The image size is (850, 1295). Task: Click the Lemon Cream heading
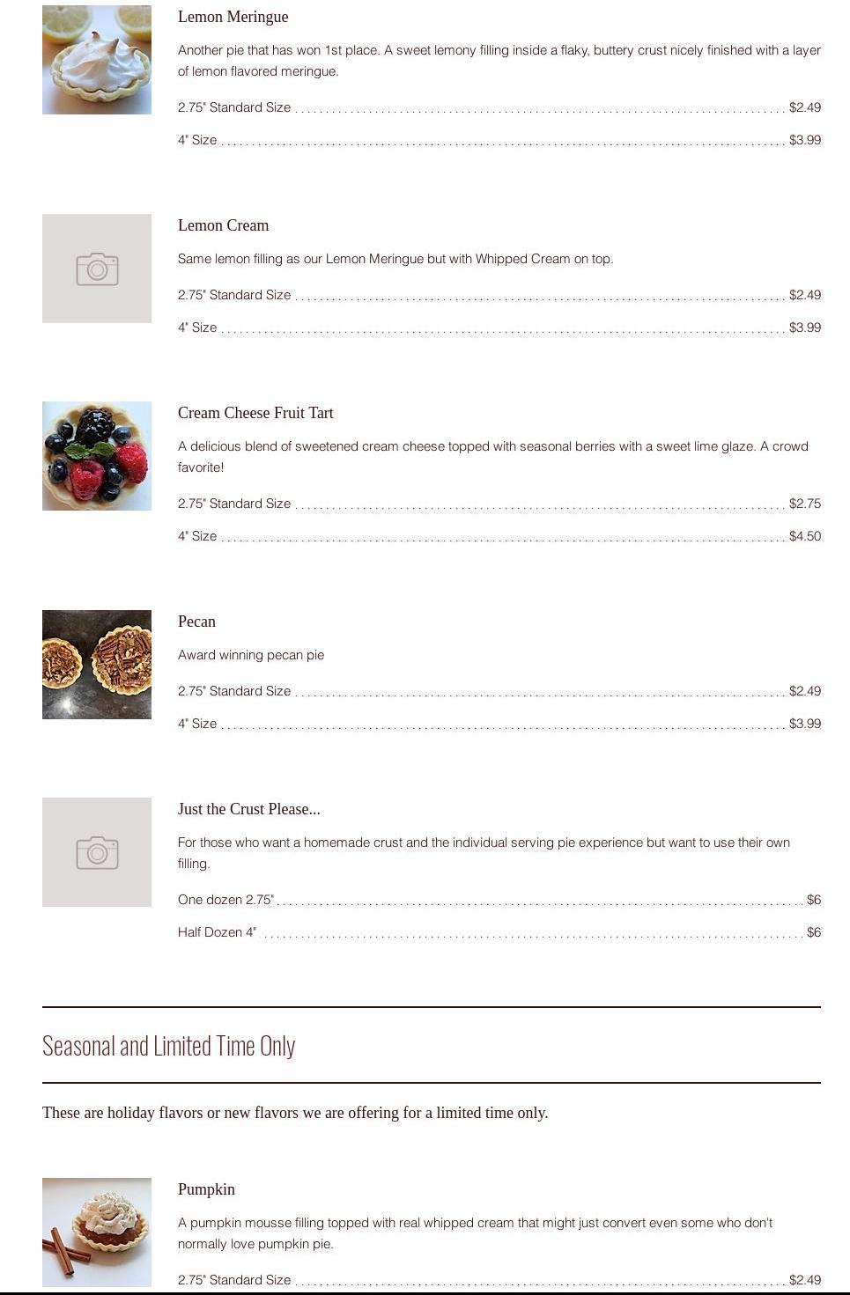click(223, 225)
